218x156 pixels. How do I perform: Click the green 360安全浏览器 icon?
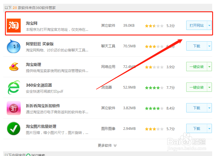point(14,87)
